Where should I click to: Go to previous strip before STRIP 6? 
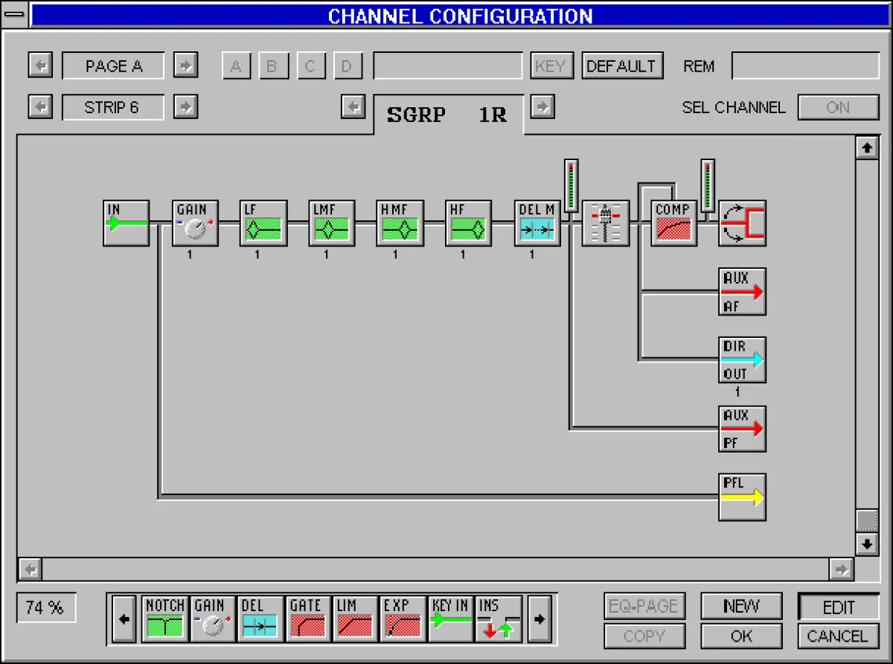(40, 107)
